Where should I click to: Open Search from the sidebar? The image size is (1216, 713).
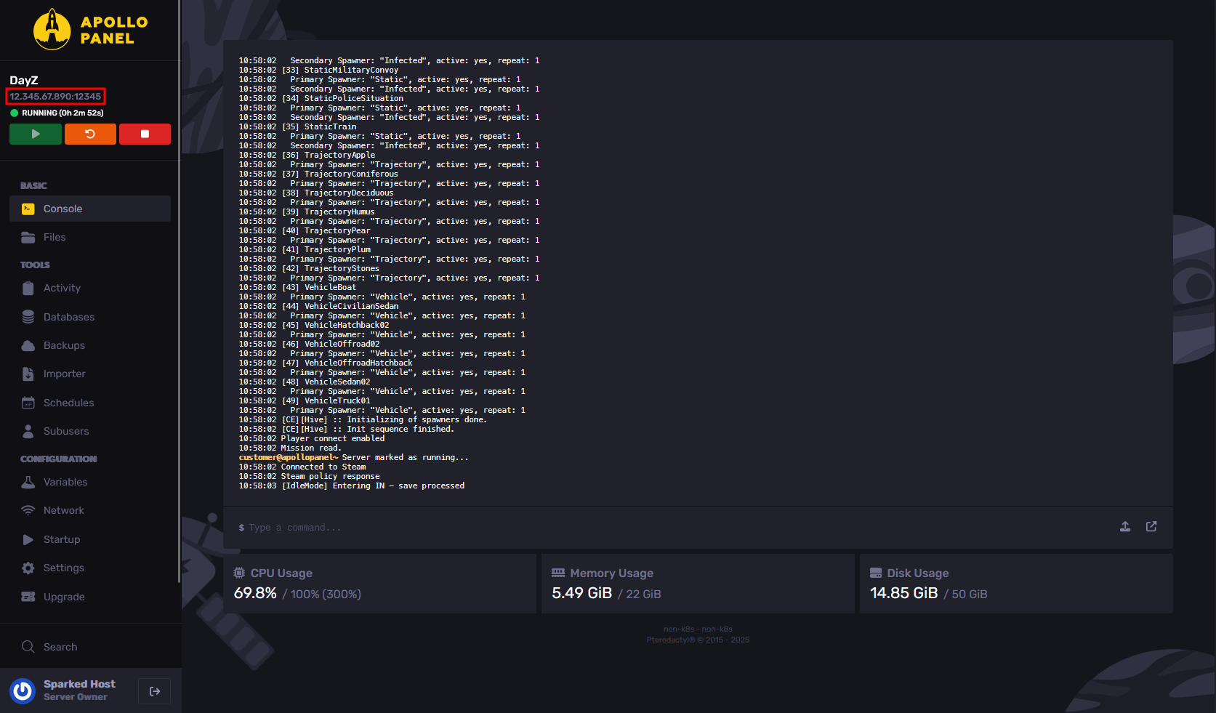90,647
